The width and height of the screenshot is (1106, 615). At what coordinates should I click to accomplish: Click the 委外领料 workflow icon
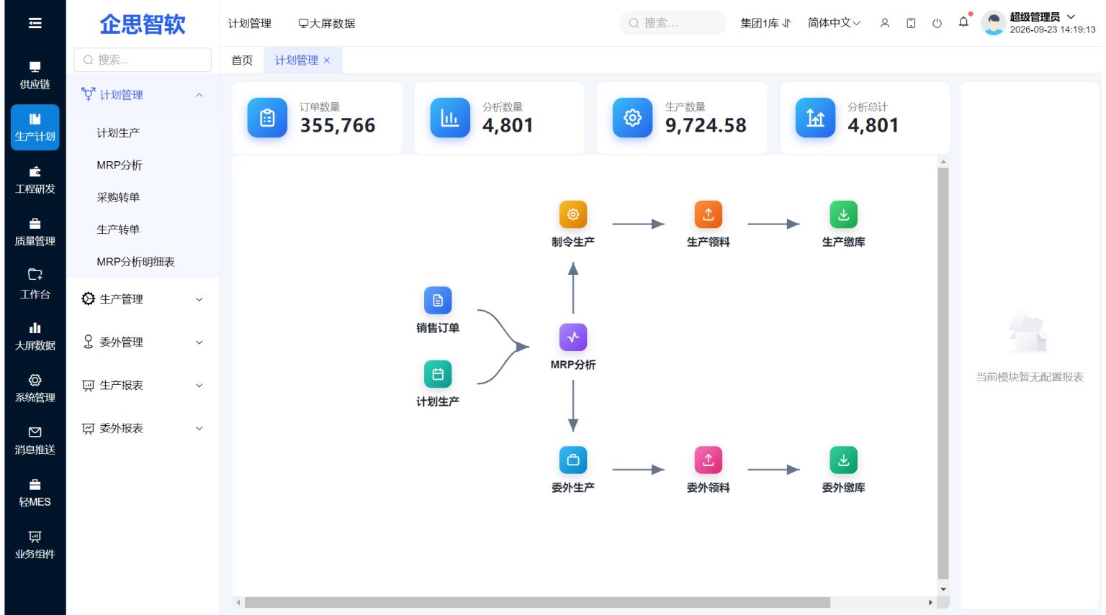[x=709, y=460]
